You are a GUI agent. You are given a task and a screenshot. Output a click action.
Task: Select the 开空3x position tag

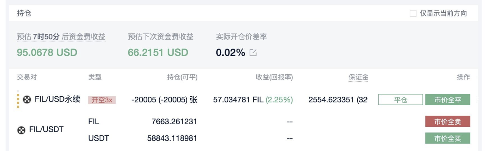pos(102,100)
